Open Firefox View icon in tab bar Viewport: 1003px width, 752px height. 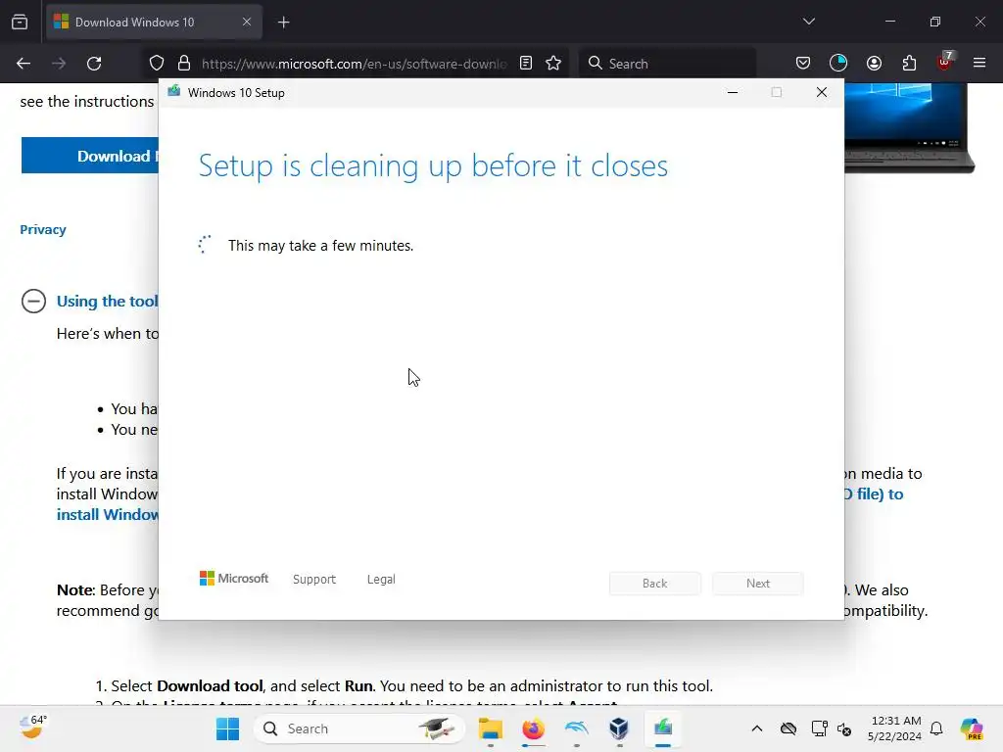pyautogui.click(x=20, y=23)
